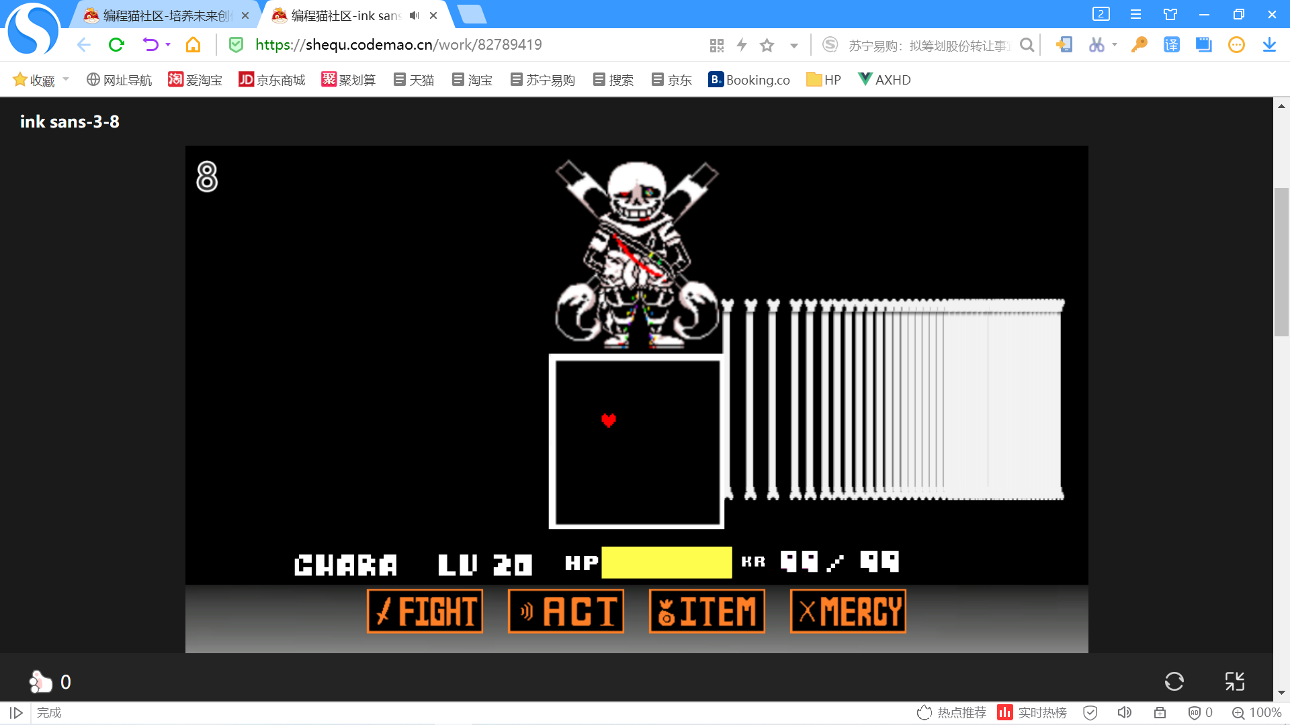
Task: Close the 编程猫社区-培养未来创 tab
Action: click(x=245, y=15)
